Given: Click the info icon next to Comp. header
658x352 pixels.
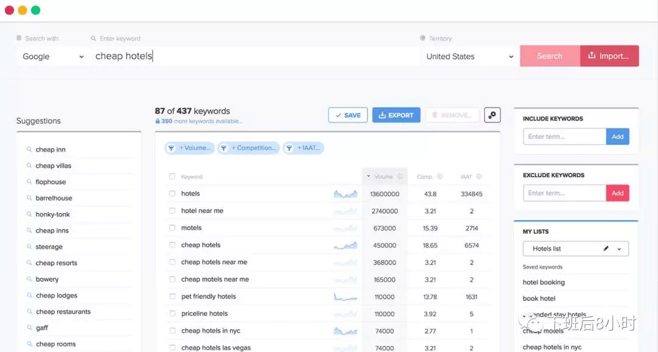Looking at the screenshot, I should [440, 177].
